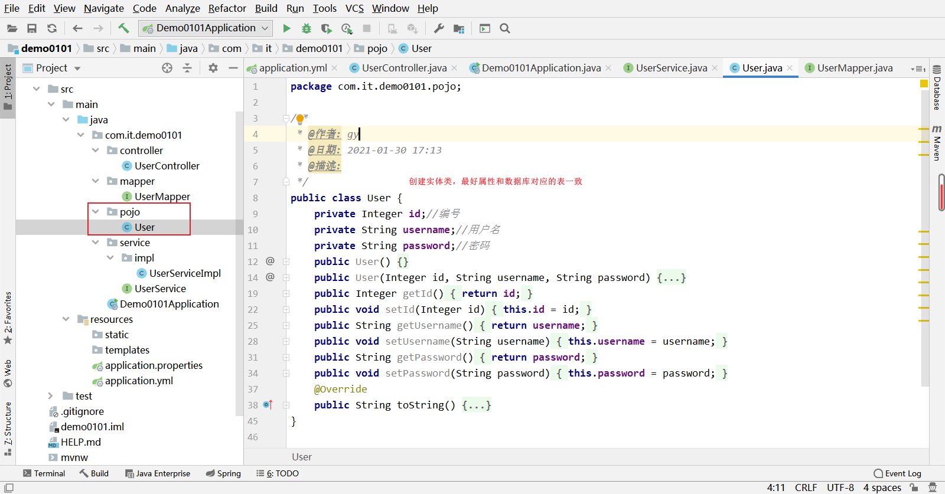Collapse the src folder node
The height and width of the screenshot is (494, 945).
(x=37, y=89)
